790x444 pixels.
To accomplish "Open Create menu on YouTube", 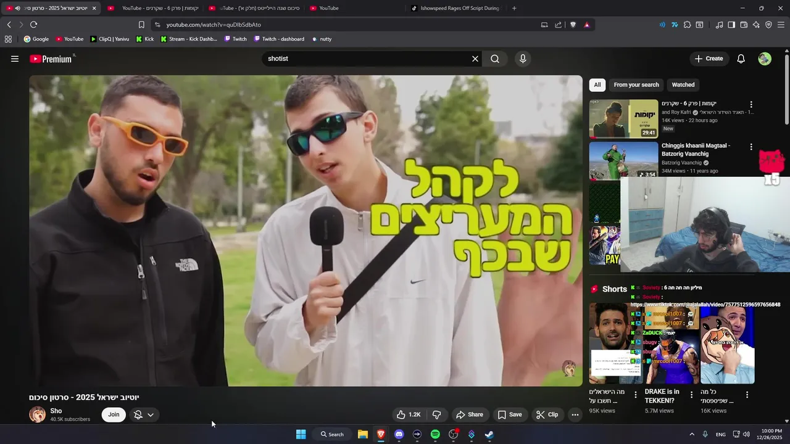I will [x=709, y=59].
